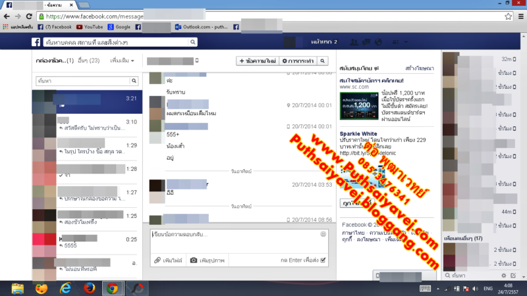Viewport: 527px width, 296px height.
Task: Open the conversation timed 3:21
Action: tap(87, 102)
